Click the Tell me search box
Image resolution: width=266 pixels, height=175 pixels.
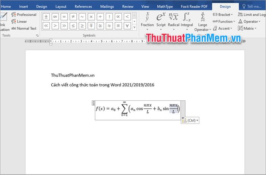click(252, 6)
